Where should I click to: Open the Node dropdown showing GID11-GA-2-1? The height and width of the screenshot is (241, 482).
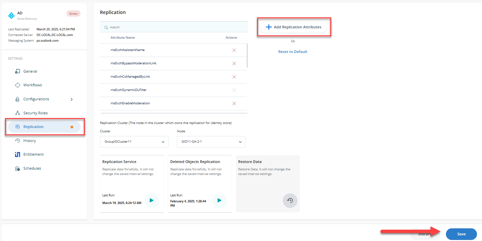pos(211,142)
